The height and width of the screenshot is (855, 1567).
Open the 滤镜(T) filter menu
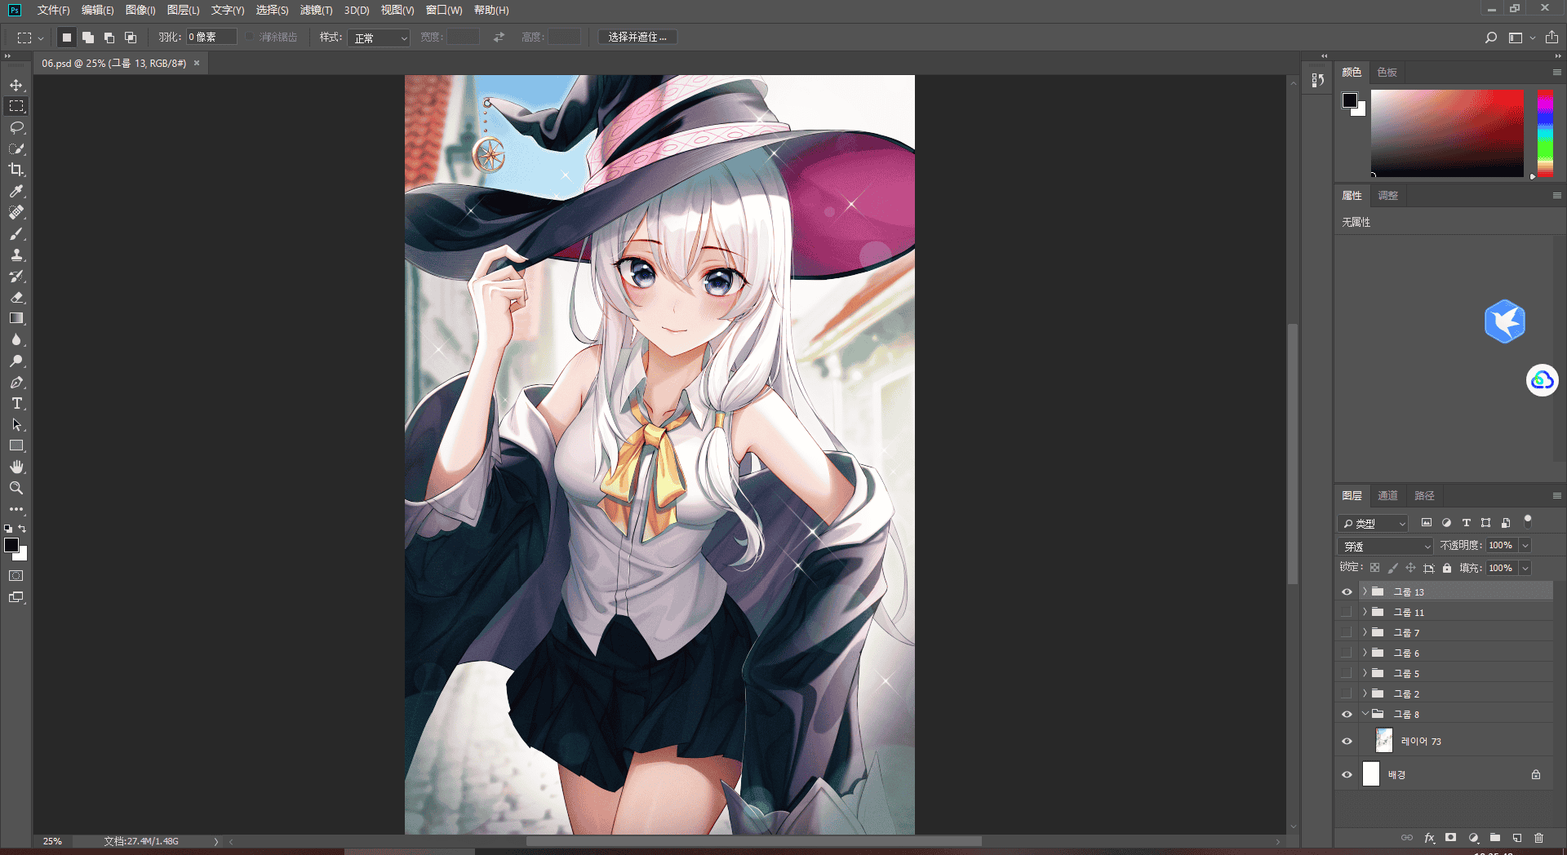[316, 11]
